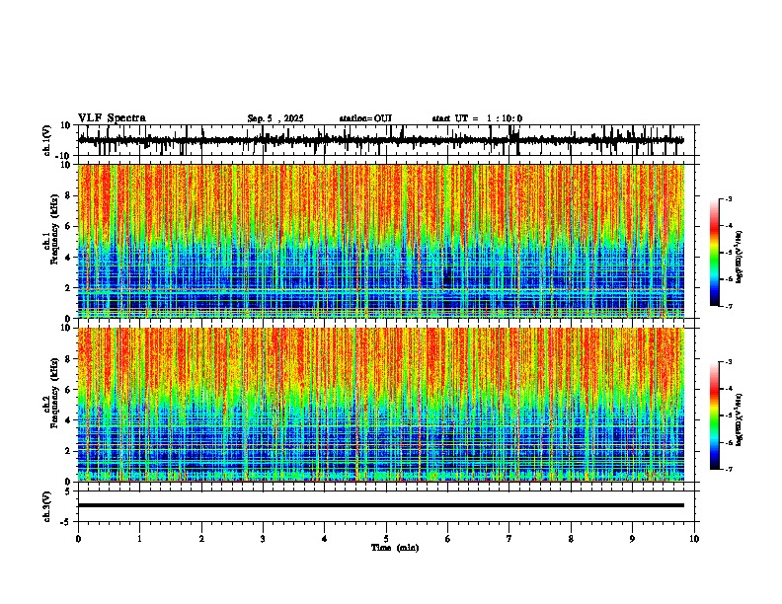Click the "VLF Spectra" plot title
Screen dimensions: 782x604
point(112,118)
